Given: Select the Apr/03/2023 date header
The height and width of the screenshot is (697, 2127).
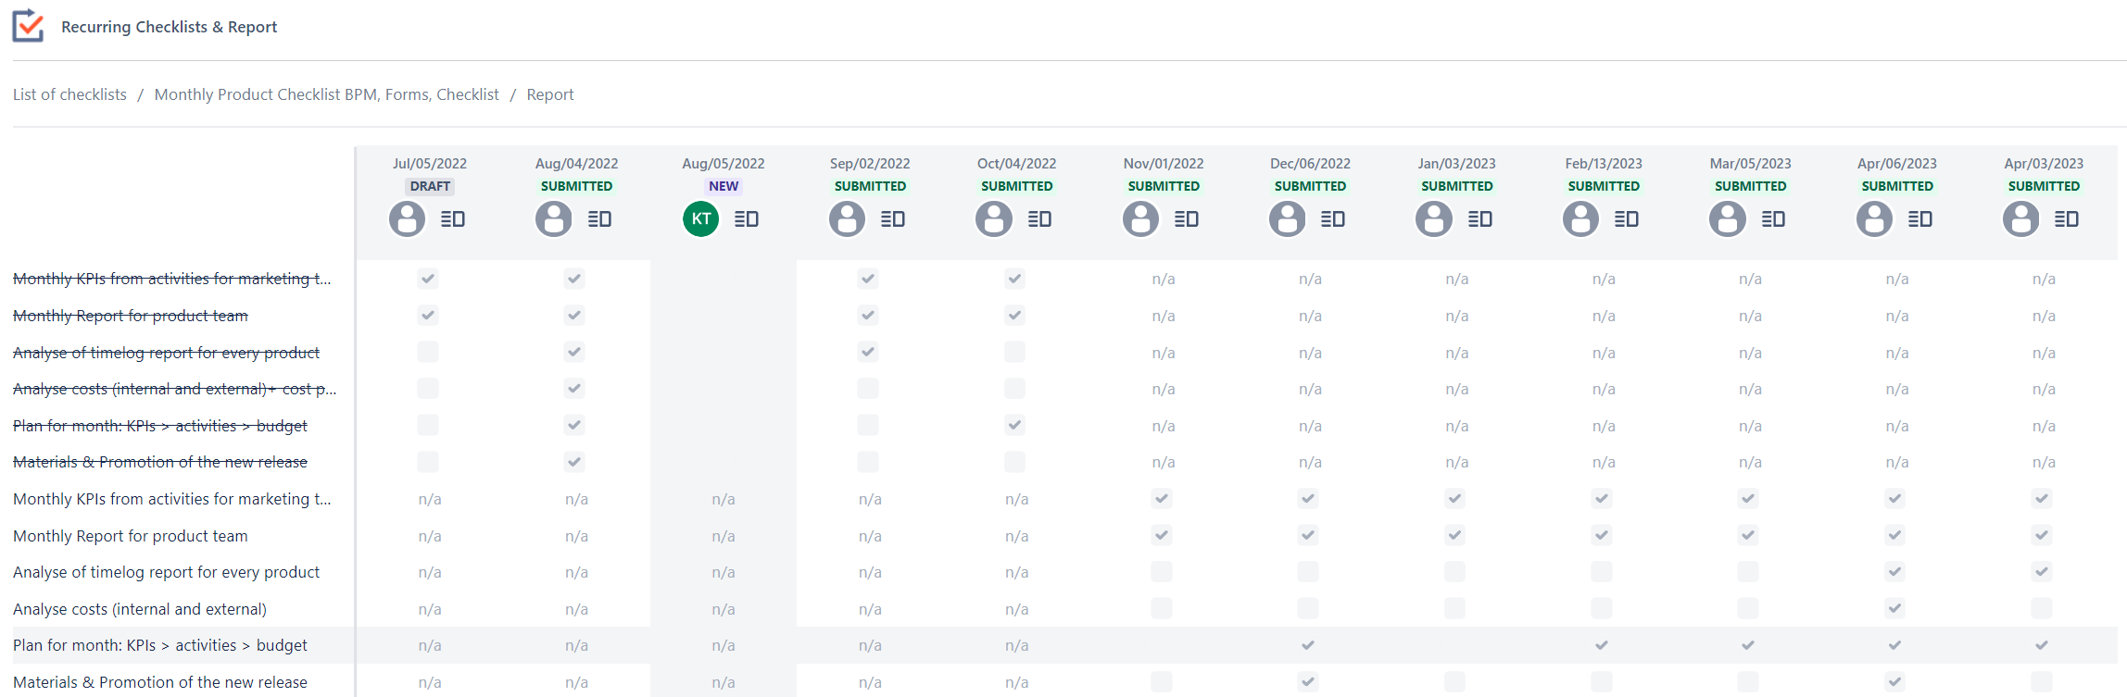Looking at the screenshot, I should tap(2044, 164).
